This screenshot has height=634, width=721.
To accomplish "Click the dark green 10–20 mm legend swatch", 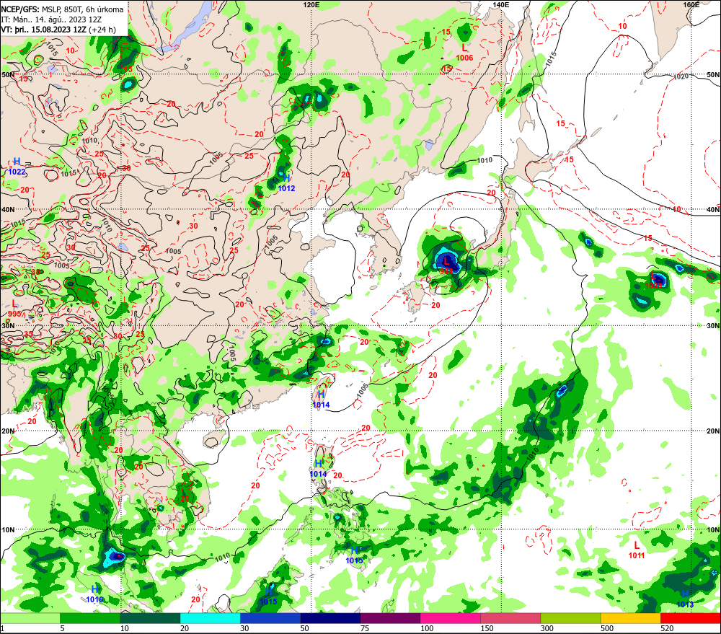I will [x=151, y=618].
